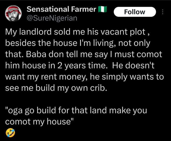The width and height of the screenshot is (171, 141).
Task: Open the @SureNigerian handle link
Action: point(52,18)
